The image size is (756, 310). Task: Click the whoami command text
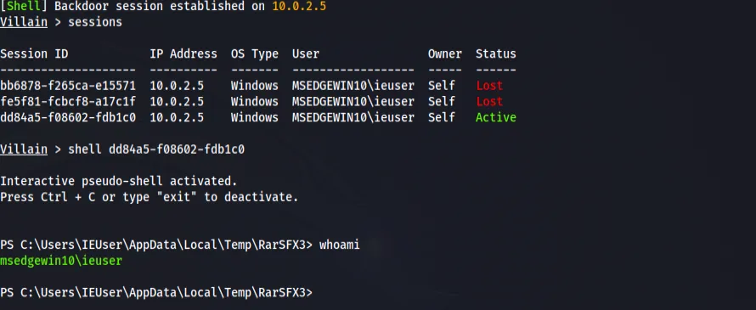(x=340, y=245)
